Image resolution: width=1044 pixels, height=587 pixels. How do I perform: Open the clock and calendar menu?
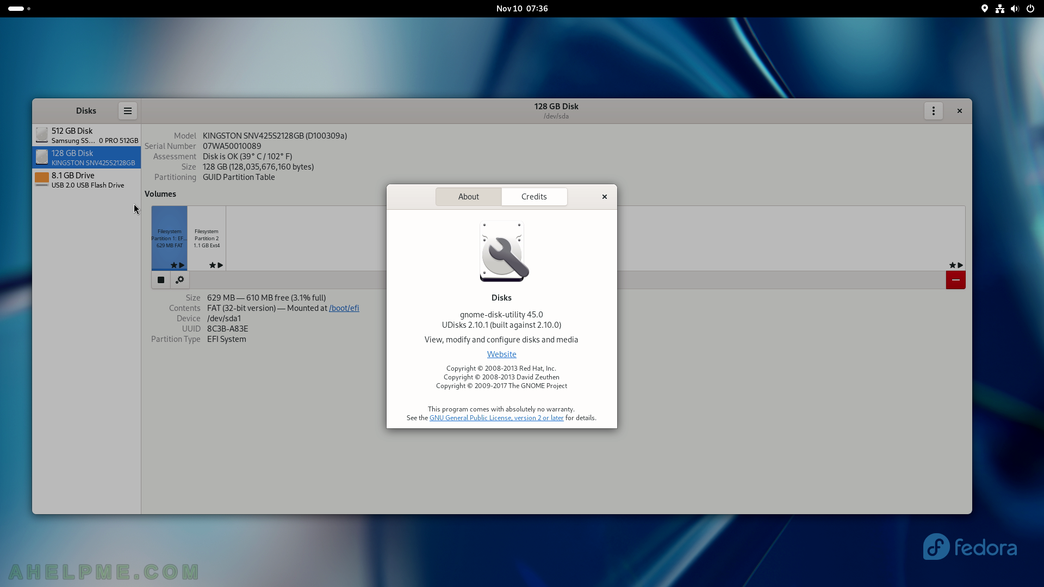tap(522, 9)
